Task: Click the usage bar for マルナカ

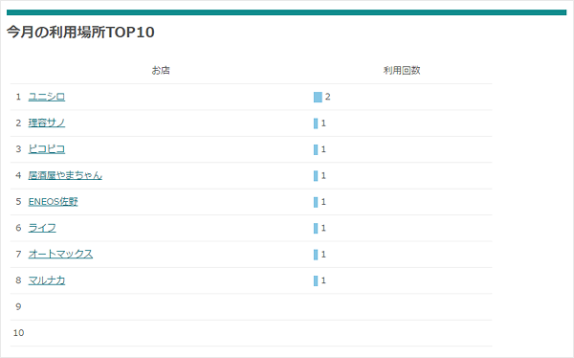Action: point(316,280)
